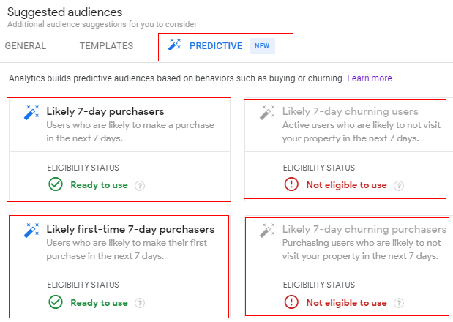Viewport: 453px width, 322px height.
Task: Switch to the General tab
Action: click(x=26, y=46)
